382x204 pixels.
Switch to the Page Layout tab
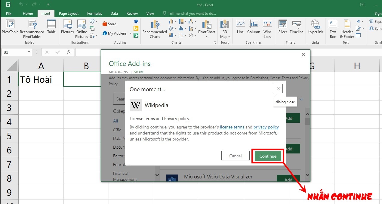pyautogui.click(x=69, y=14)
